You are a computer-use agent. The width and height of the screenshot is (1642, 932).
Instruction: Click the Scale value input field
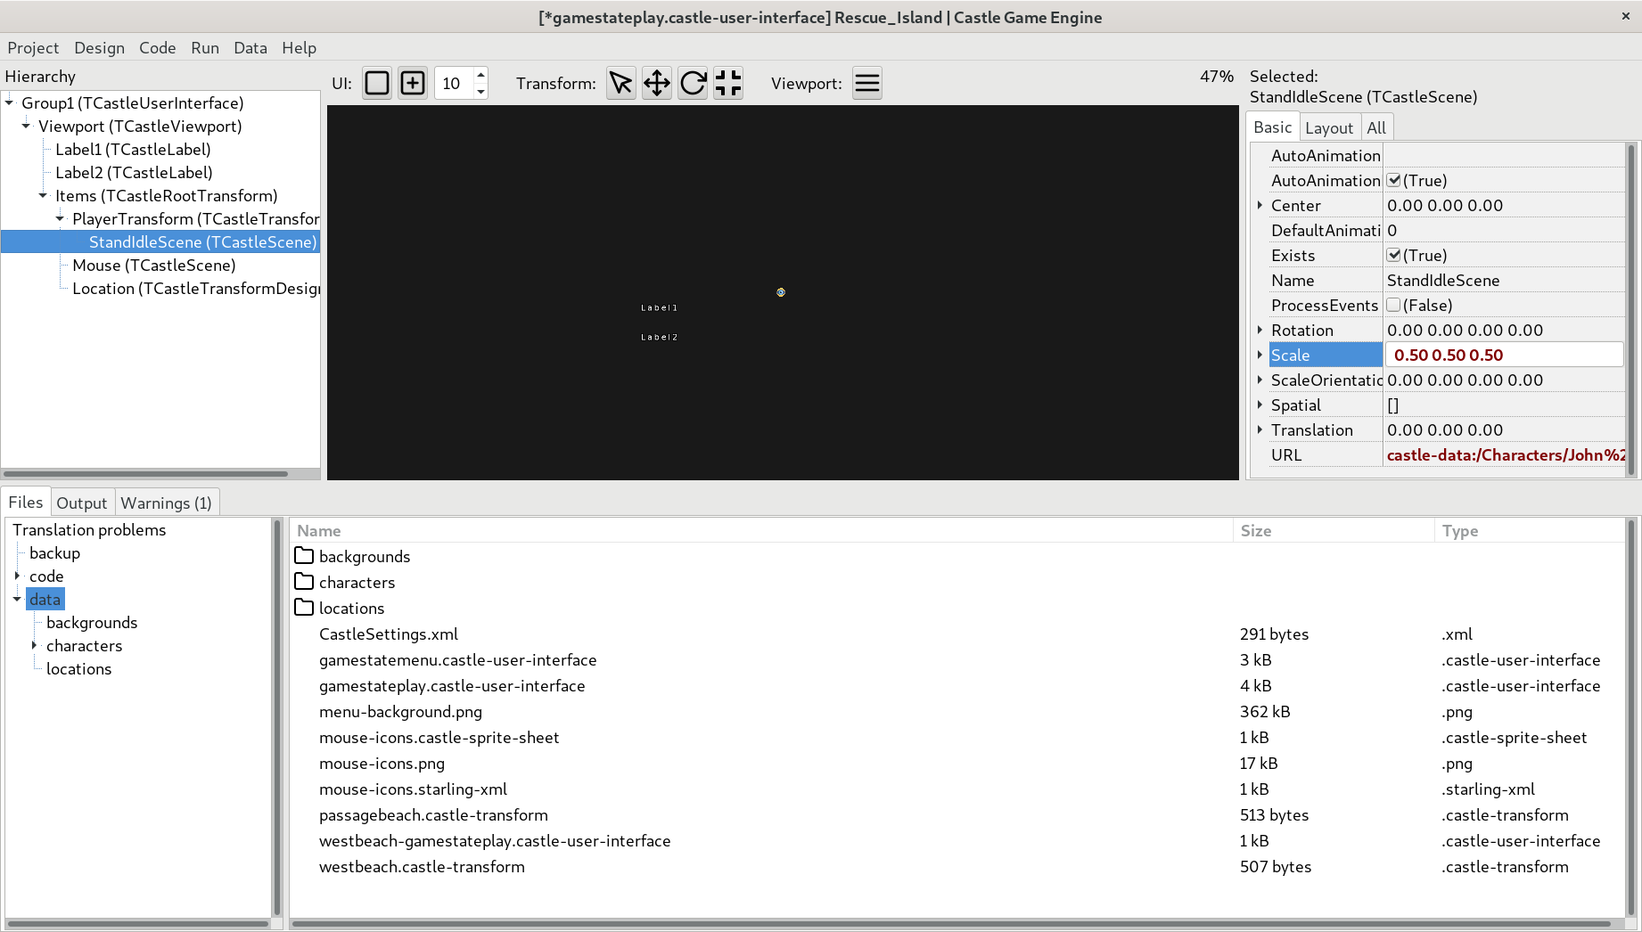1504,355
